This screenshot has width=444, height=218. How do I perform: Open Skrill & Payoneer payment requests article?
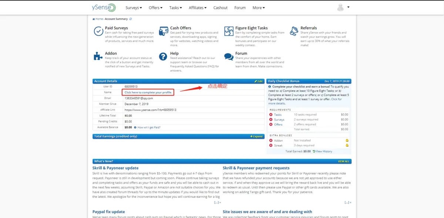[256, 168]
